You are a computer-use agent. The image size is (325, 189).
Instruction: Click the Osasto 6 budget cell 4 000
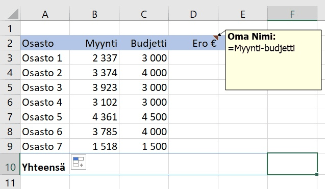tap(144, 132)
